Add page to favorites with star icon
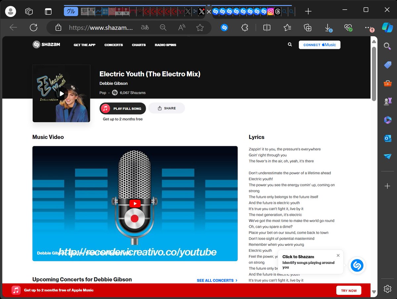This screenshot has width=397, height=299. pyautogui.click(x=200, y=28)
